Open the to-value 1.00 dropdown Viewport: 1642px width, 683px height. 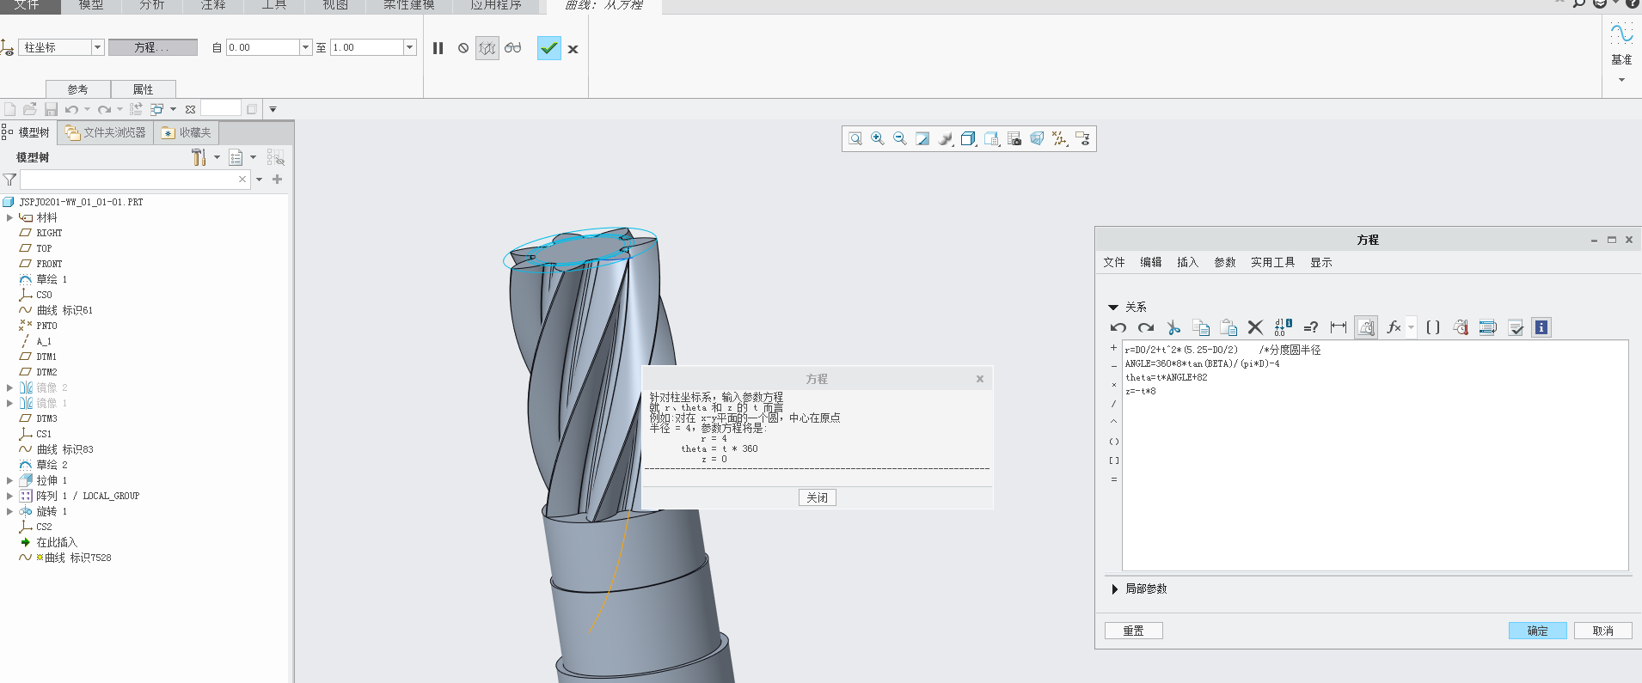[x=409, y=47]
